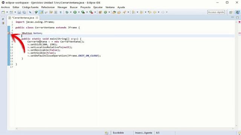
Task: Click the editor area minimize icon
Action: (x=232, y=18)
